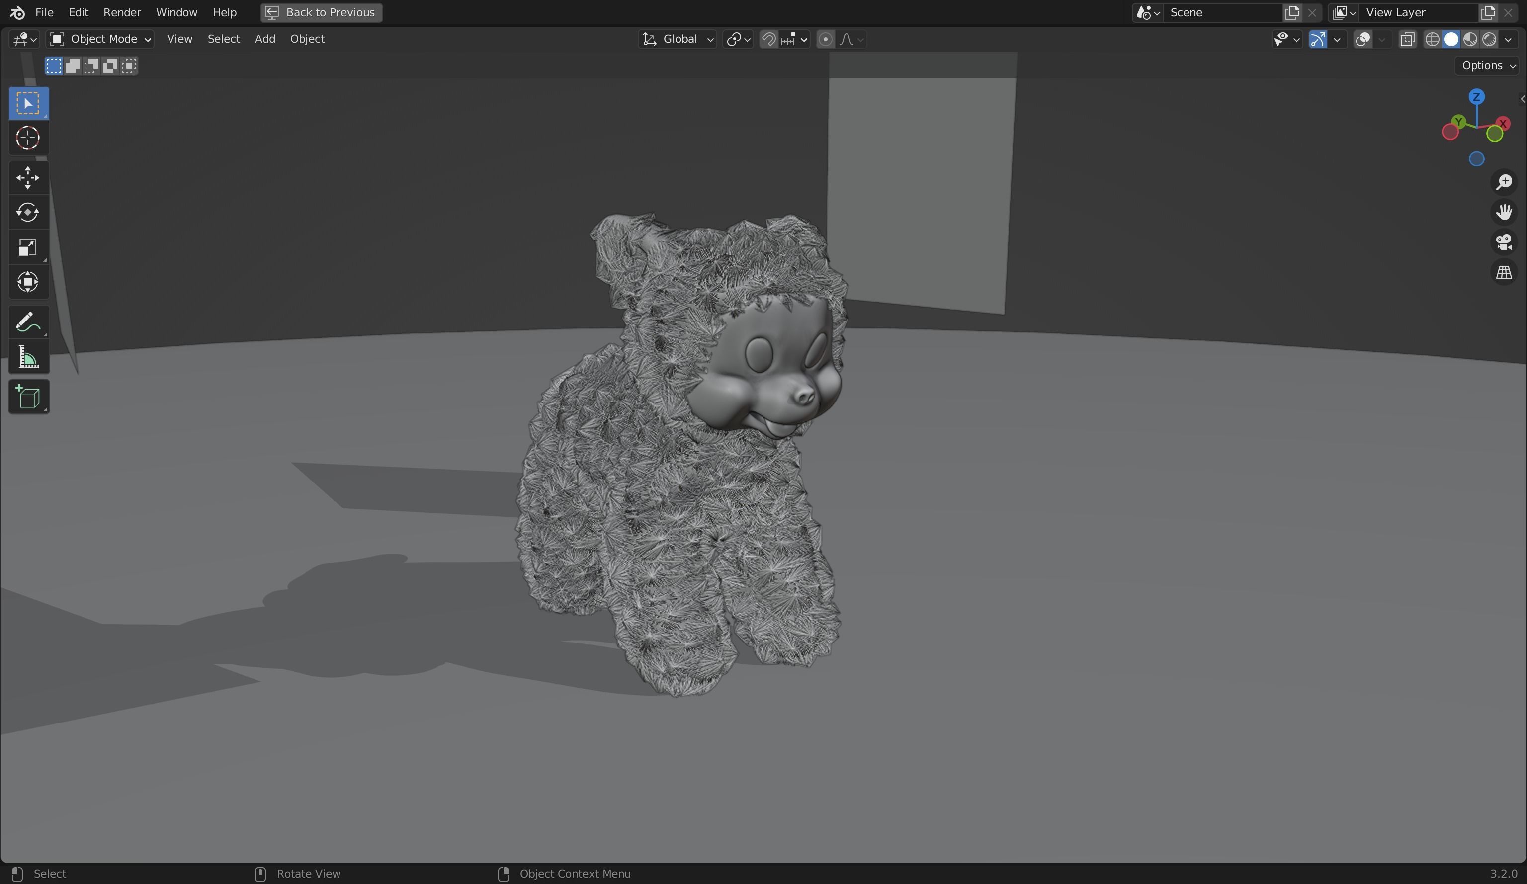This screenshot has width=1527, height=884.
Task: Set selection mode to New
Action: pos(53,66)
